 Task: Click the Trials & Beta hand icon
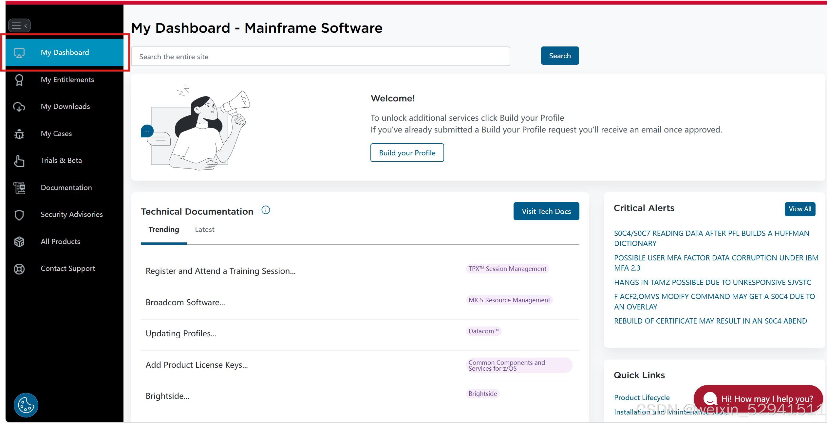tap(19, 161)
